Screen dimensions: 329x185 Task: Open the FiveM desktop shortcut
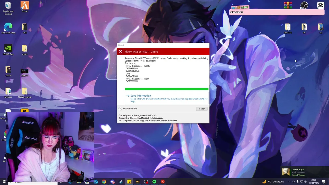tap(24, 7)
